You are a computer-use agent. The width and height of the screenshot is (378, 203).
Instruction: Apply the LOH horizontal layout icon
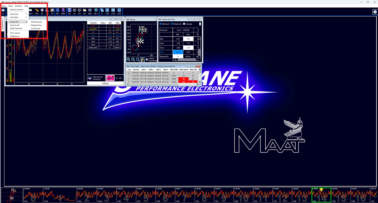pyautogui.click(x=113, y=12)
